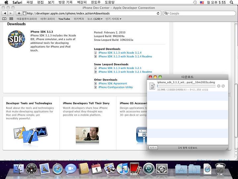Open the bookmarks book icon
Image resolution: width=238 pixels, height=179 pixels.
pyautogui.click(x=4, y=19)
